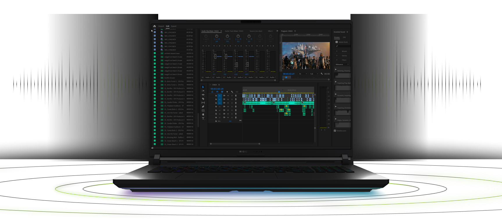The height and width of the screenshot is (219, 502).
Task: Click the Adobe Stock button
Action: click(x=342, y=42)
